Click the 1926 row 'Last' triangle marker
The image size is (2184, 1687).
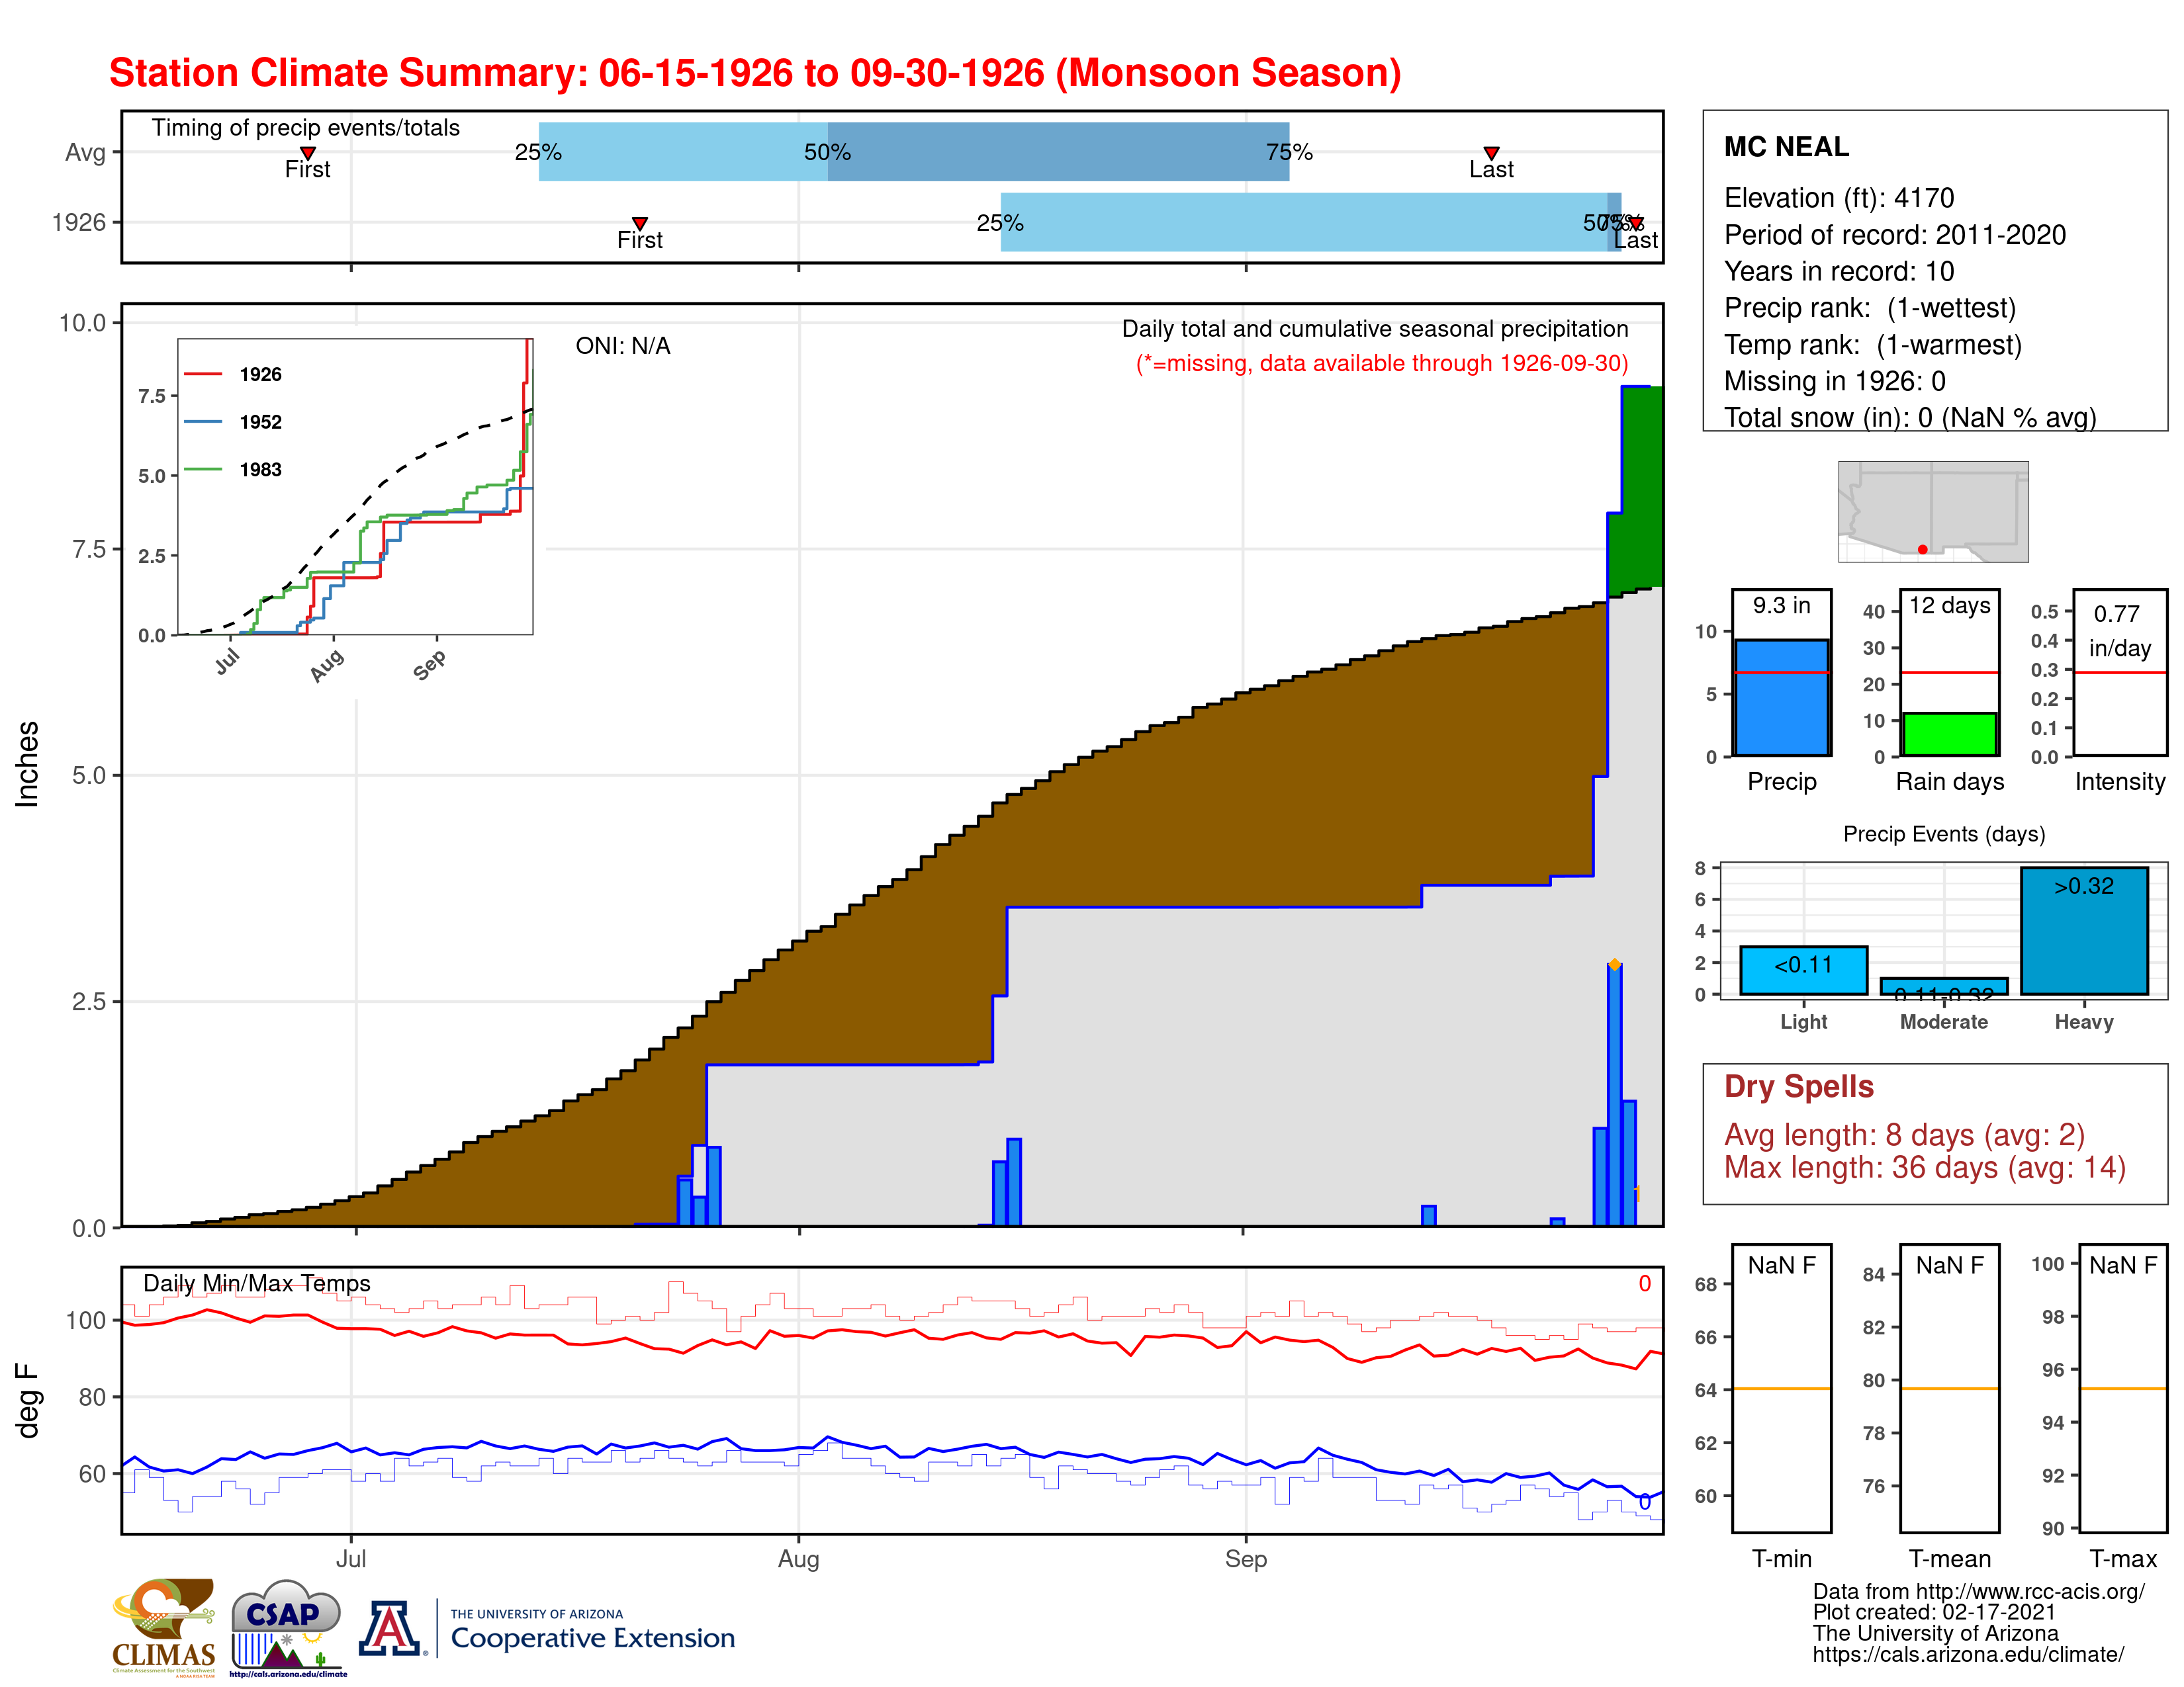1635,223
